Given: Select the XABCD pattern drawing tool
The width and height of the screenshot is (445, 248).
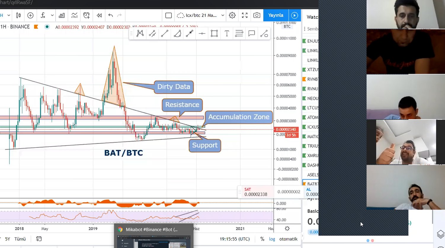Looking at the screenshot, I should [140, 33].
